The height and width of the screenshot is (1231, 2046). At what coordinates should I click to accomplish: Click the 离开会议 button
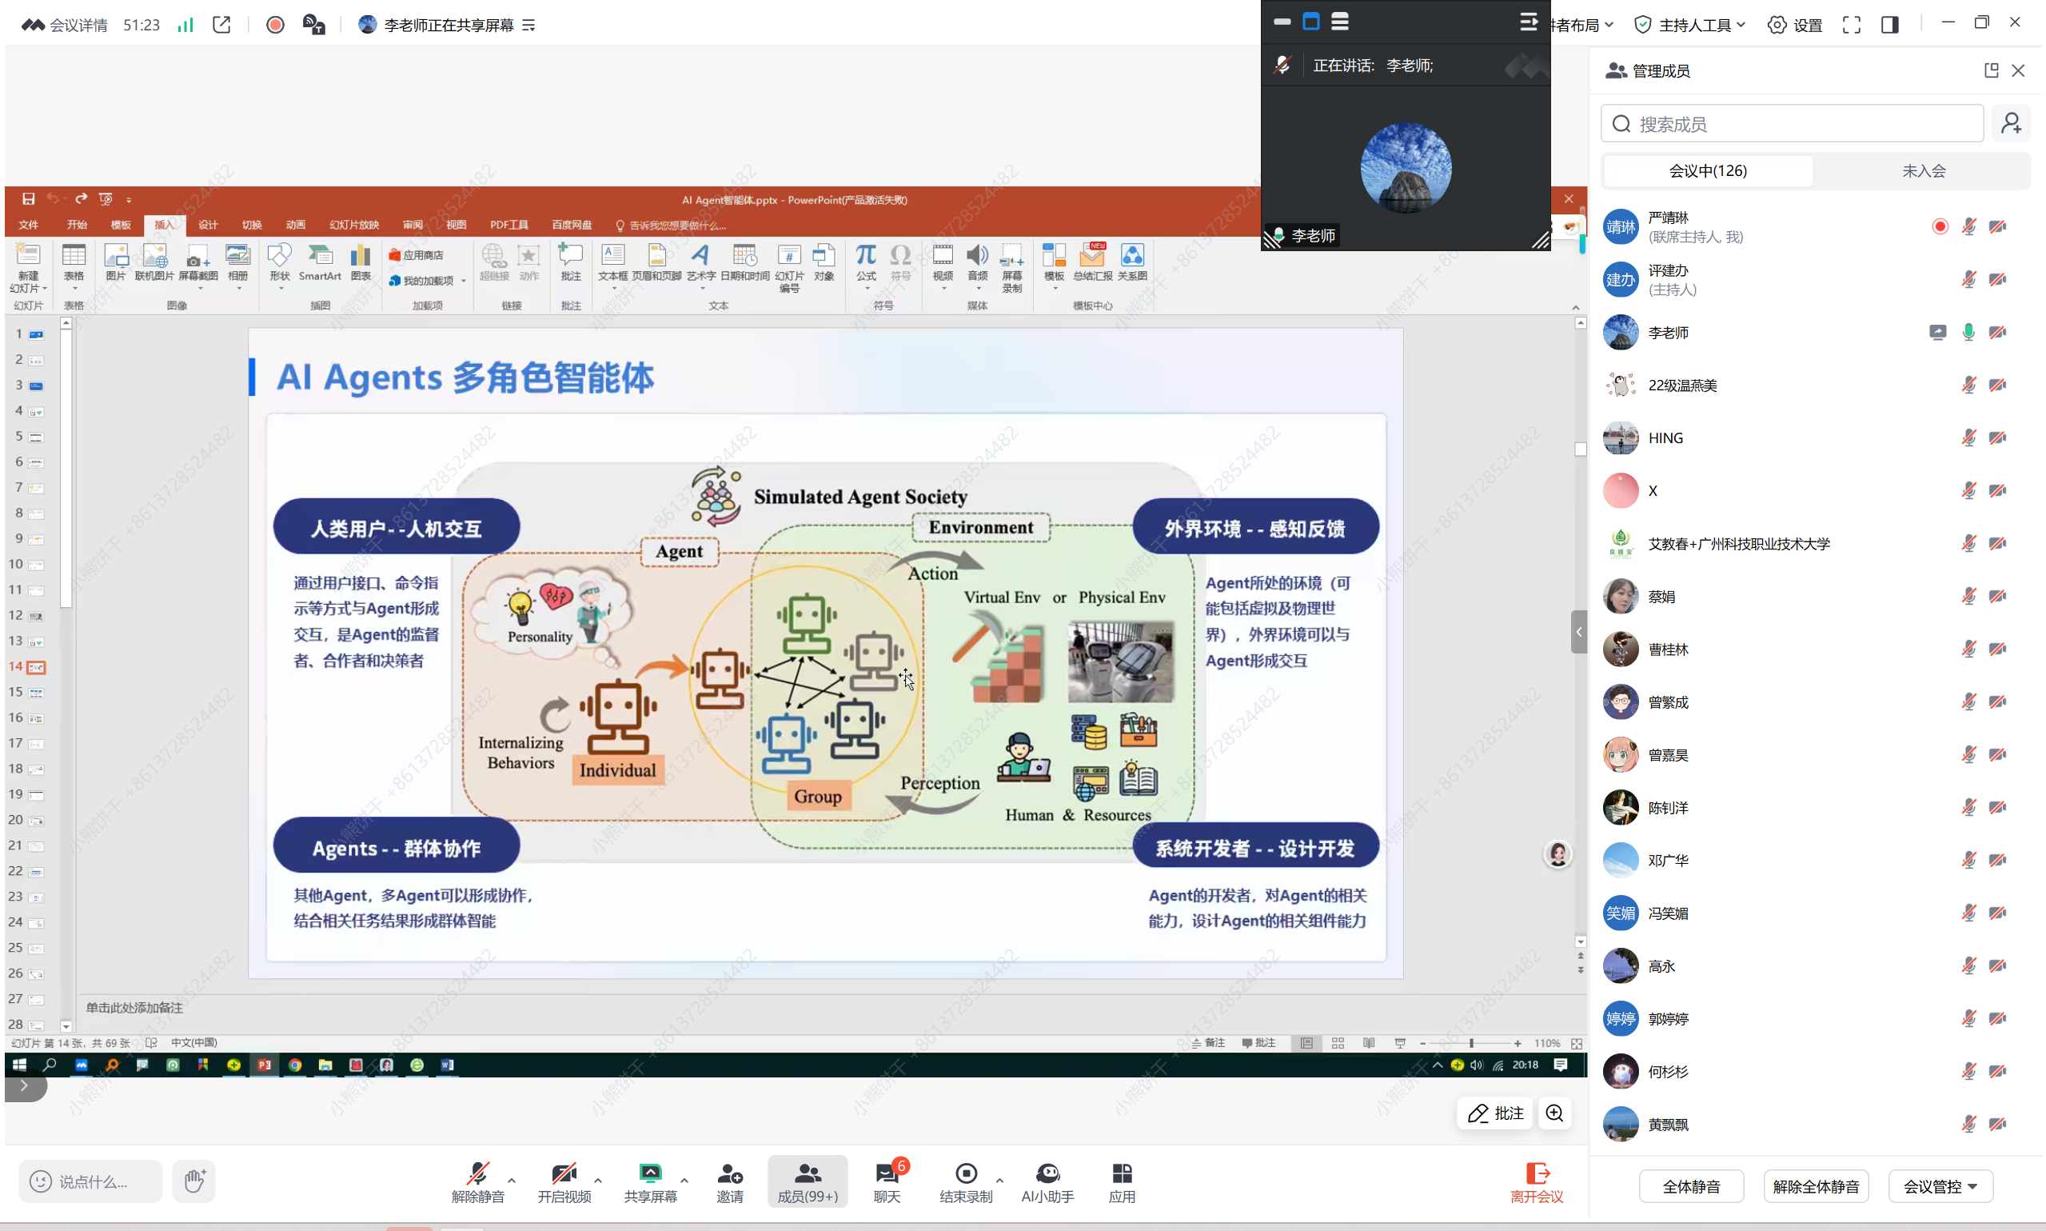point(1536,1182)
